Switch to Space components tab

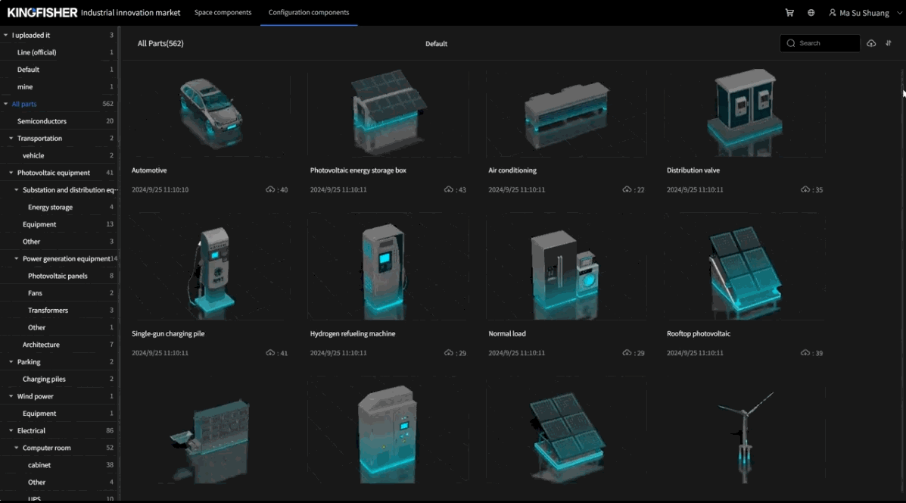point(223,12)
